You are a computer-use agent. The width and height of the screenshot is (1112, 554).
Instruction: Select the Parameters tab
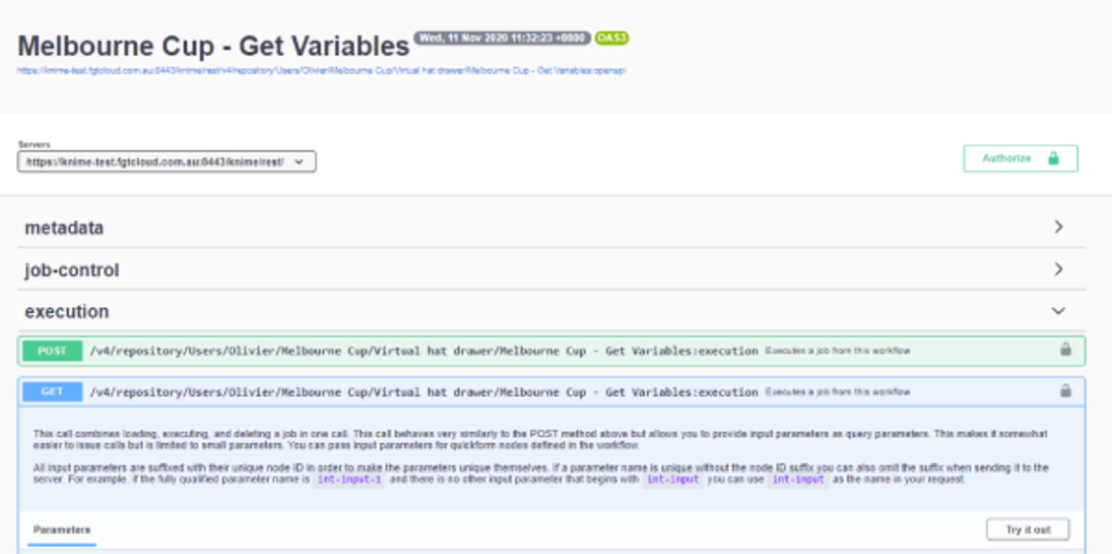(x=62, y=529)
